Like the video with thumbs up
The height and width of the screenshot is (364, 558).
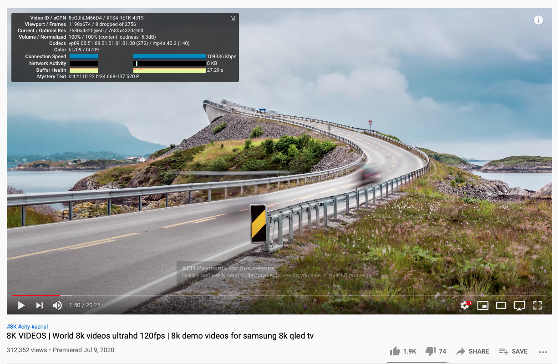[403, 351]
